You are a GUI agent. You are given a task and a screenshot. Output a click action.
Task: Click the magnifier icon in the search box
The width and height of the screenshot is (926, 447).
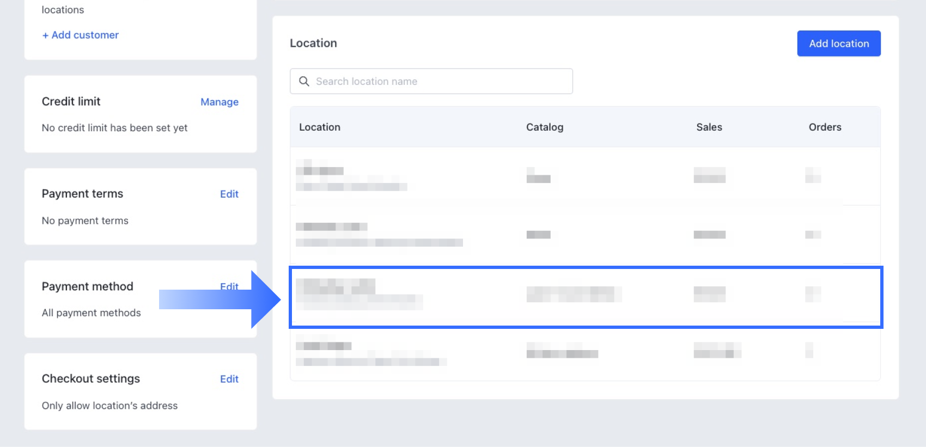click(x=304, y=81)
